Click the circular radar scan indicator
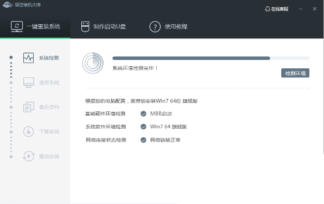 tap(93, 63)
